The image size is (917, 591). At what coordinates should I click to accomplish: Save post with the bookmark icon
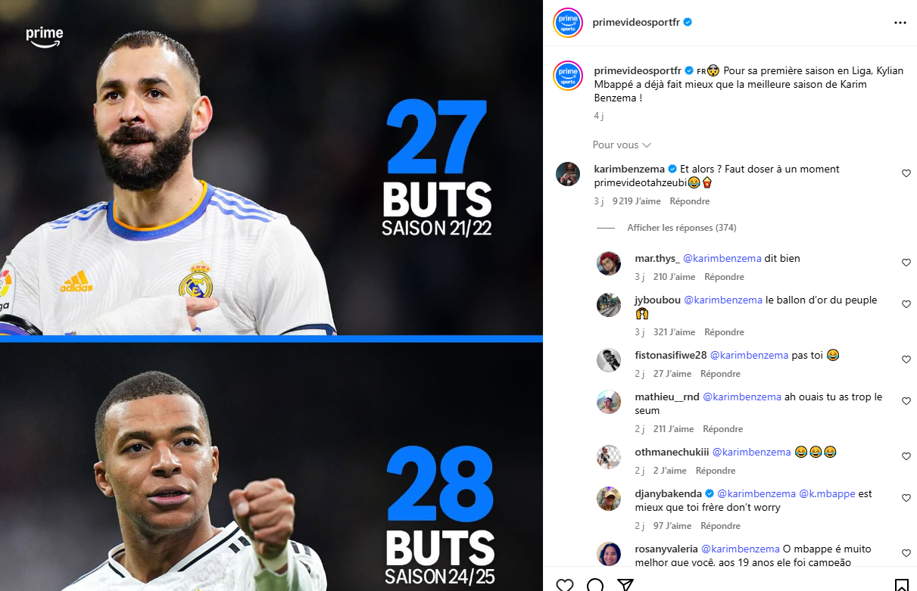pos(901,585)
